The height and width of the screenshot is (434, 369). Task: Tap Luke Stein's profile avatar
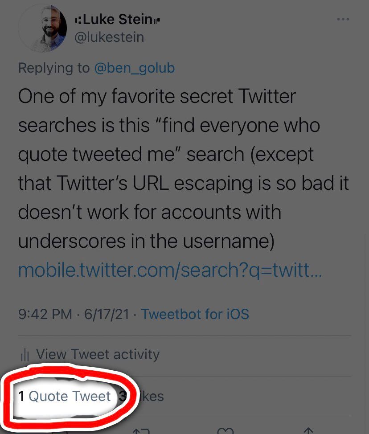42,29
